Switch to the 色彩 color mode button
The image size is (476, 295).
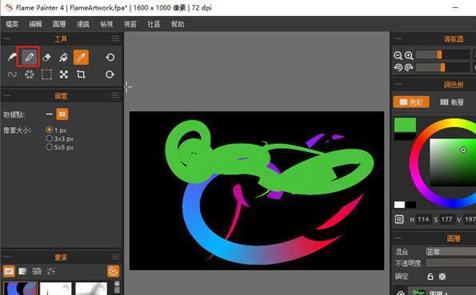[411, 102]
